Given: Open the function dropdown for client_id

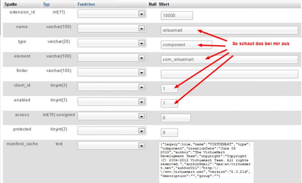Looking at the screenshot, I should [111, 87].
